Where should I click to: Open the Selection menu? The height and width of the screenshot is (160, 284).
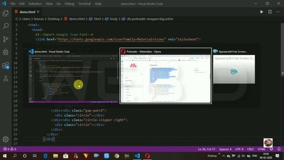(35, 4)
